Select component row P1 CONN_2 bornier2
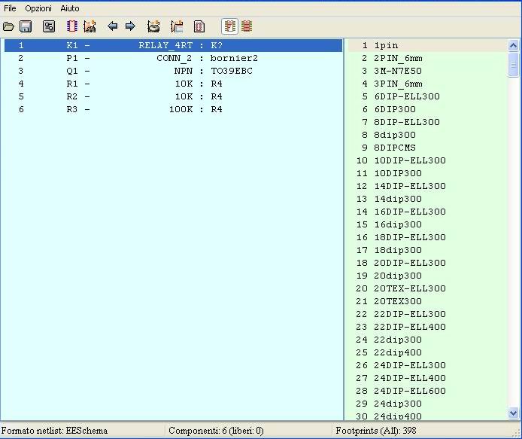The width and height of the screenshot is (522, 439). (173, 58)
